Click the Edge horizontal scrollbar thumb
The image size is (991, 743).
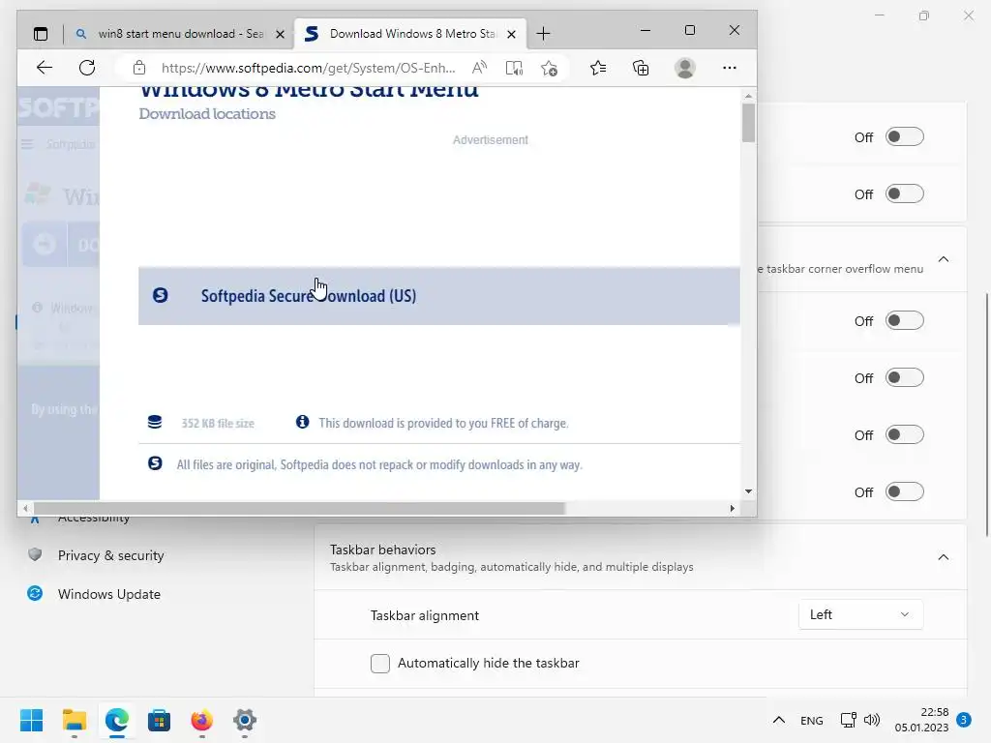pos(299,508)
